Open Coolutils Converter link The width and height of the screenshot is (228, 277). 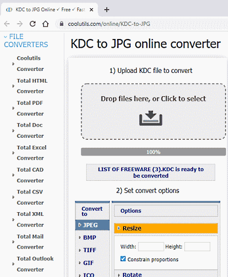tap(30, 64)
